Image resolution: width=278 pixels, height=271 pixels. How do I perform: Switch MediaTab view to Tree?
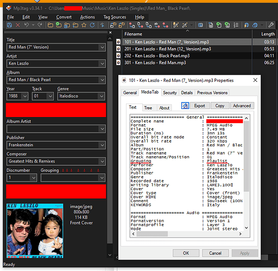coord(148,108)
